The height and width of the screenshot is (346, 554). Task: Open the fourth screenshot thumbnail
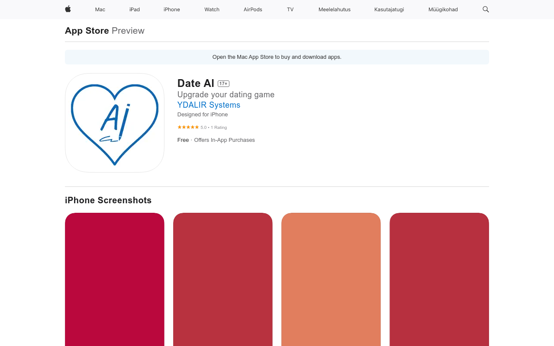pos(439,279)
